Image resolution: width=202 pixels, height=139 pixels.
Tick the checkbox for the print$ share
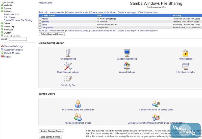tap(40, 25)
